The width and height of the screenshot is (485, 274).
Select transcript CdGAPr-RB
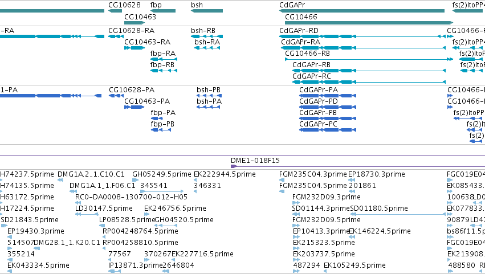click(x=369, y=71)
